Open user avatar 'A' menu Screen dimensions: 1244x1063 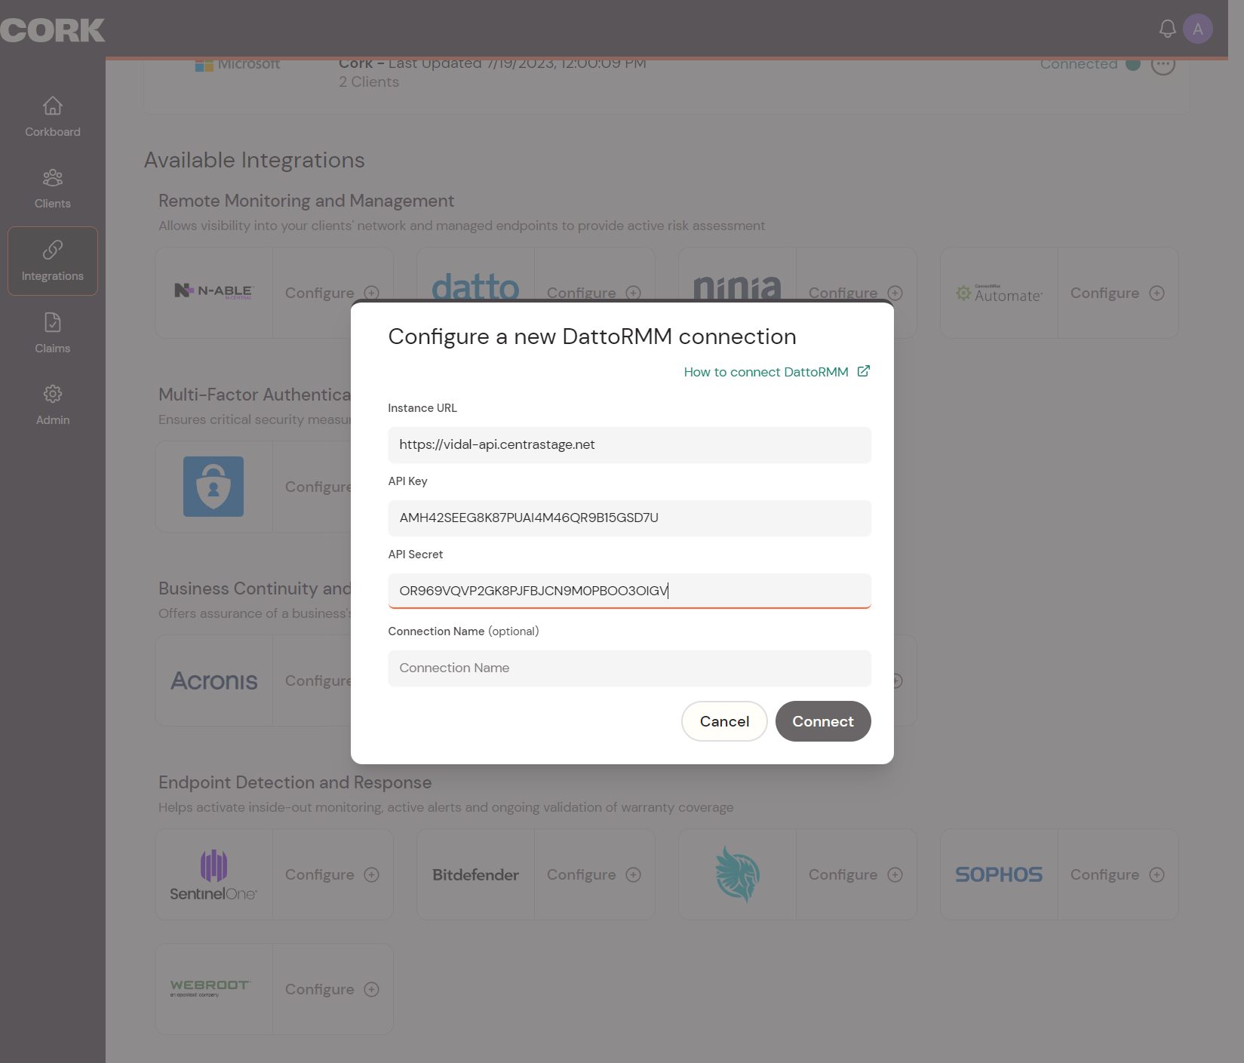(x=1198, y=29)
